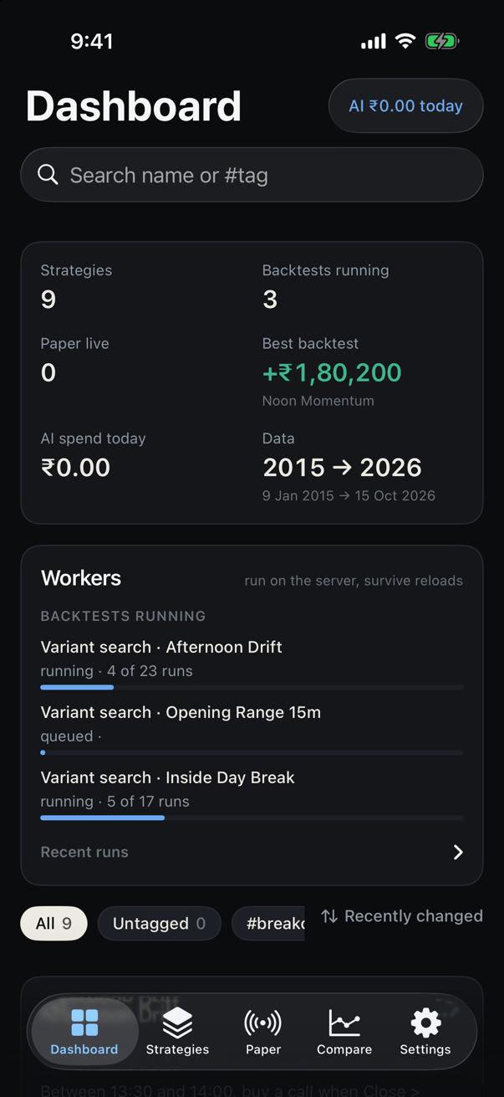
Task: Open the Paper broadcast icon
Action: 262,1023
